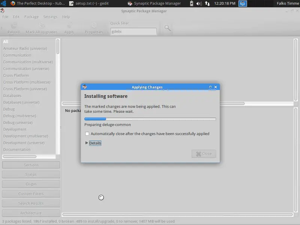Viewport: 300px width, 225px height.
Task: Select the Communication category
Action: point(29,55)
